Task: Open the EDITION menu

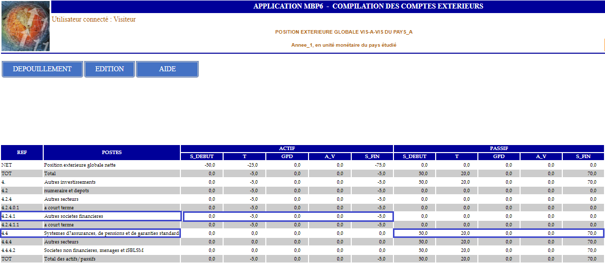Action: tap(110, 69)
